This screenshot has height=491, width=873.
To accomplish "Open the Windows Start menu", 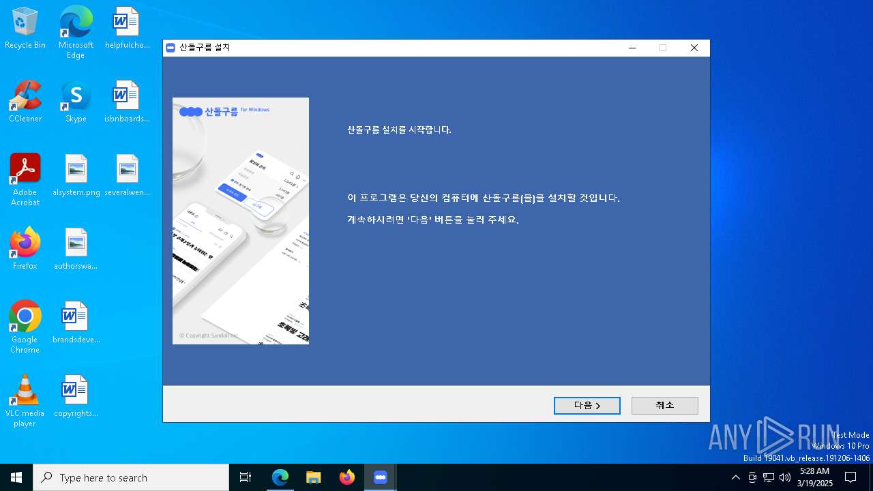I will tap(16, 477).
